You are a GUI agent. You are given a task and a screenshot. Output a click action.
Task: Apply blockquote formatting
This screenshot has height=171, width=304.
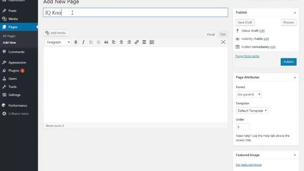106,42
